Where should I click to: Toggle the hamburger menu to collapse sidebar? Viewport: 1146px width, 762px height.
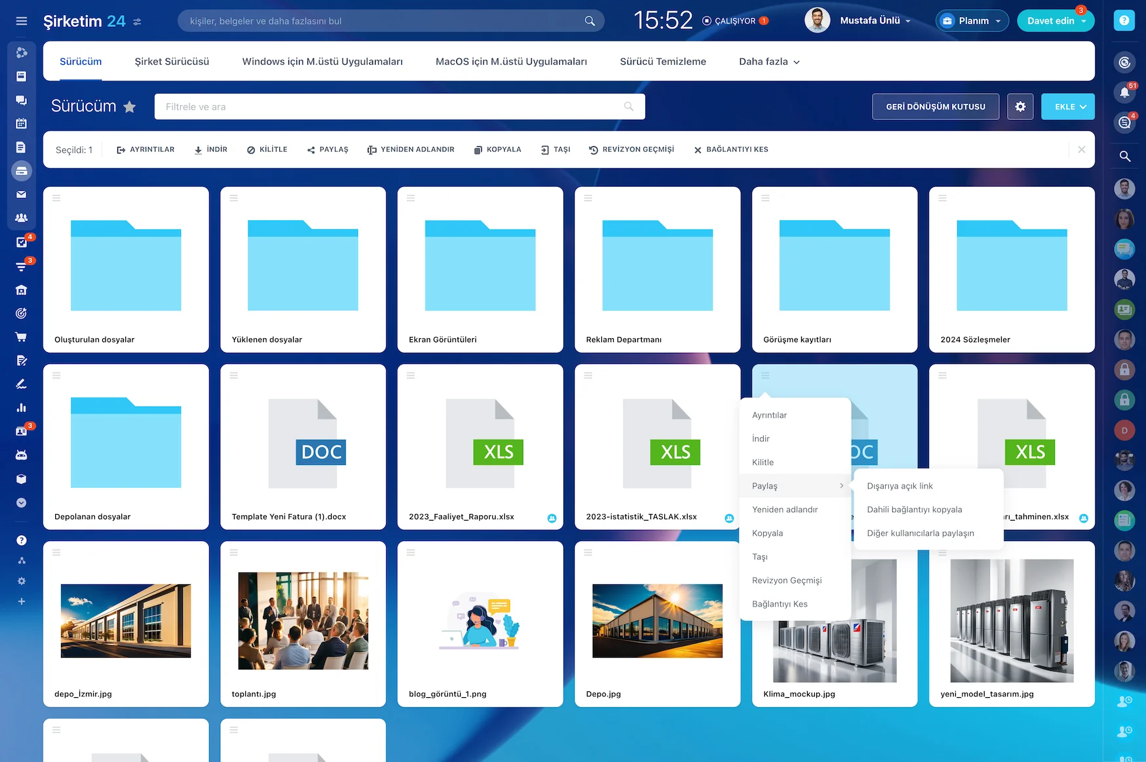pyautogui.click(x=21, y=21)
